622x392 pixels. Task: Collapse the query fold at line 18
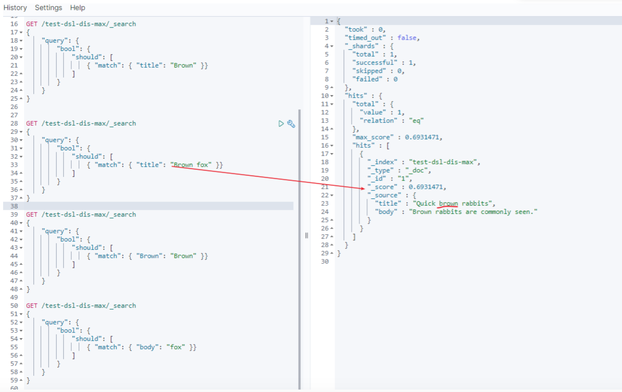[x=21, y=41]
